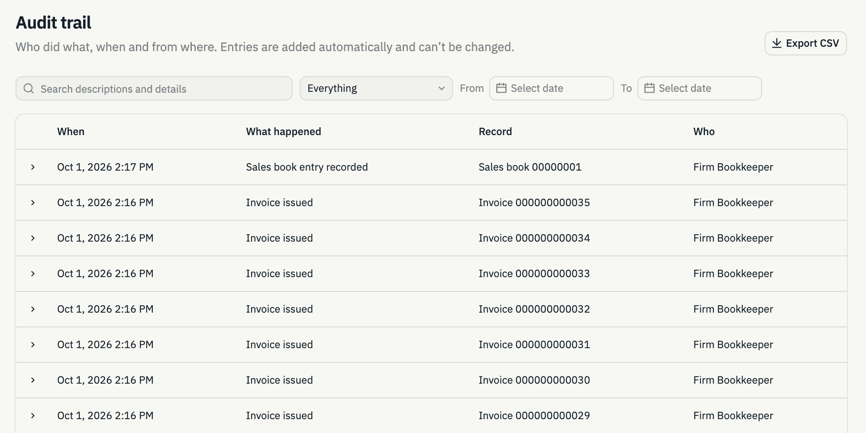The image size is (866, 433).
Task: Click the calendar icon in From field
Action: click(x=501, y=88)
